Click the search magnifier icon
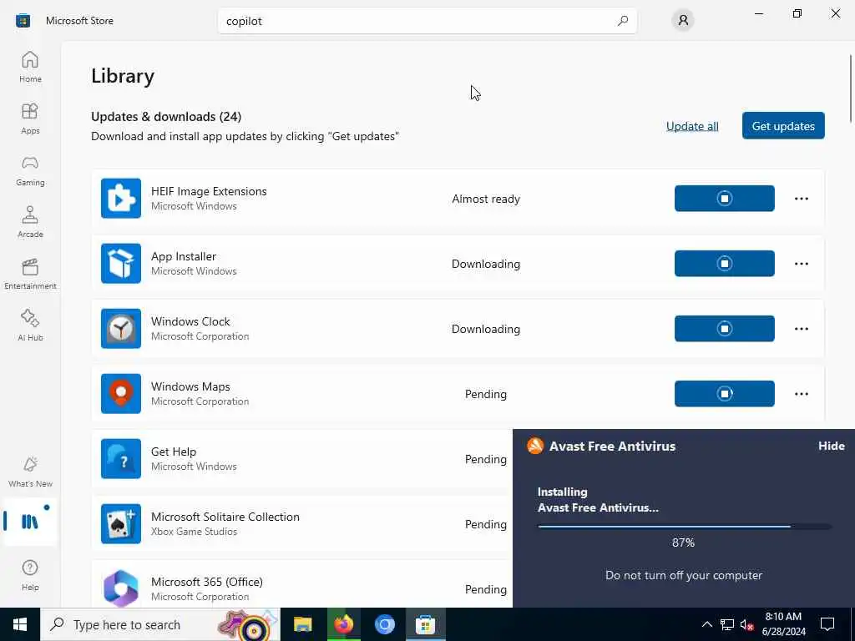Image resolution: width=855 pixels, height=641 pixels. (x=623, y=21)
